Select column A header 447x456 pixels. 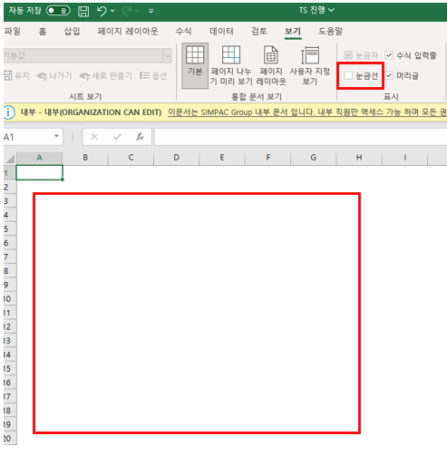pos(40,158)
